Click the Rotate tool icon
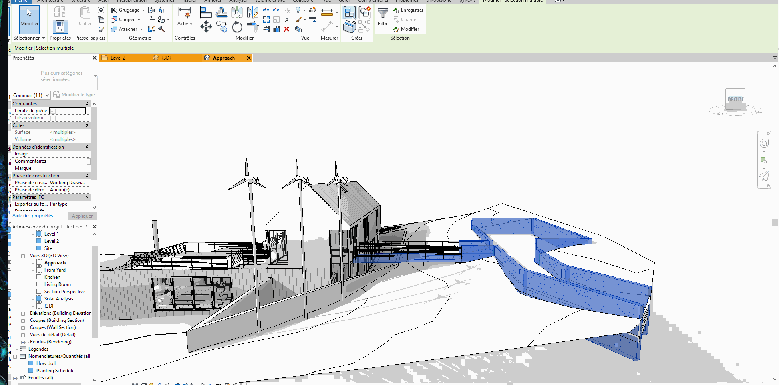This screenshot has width=779, height=385. pos(237,27)
